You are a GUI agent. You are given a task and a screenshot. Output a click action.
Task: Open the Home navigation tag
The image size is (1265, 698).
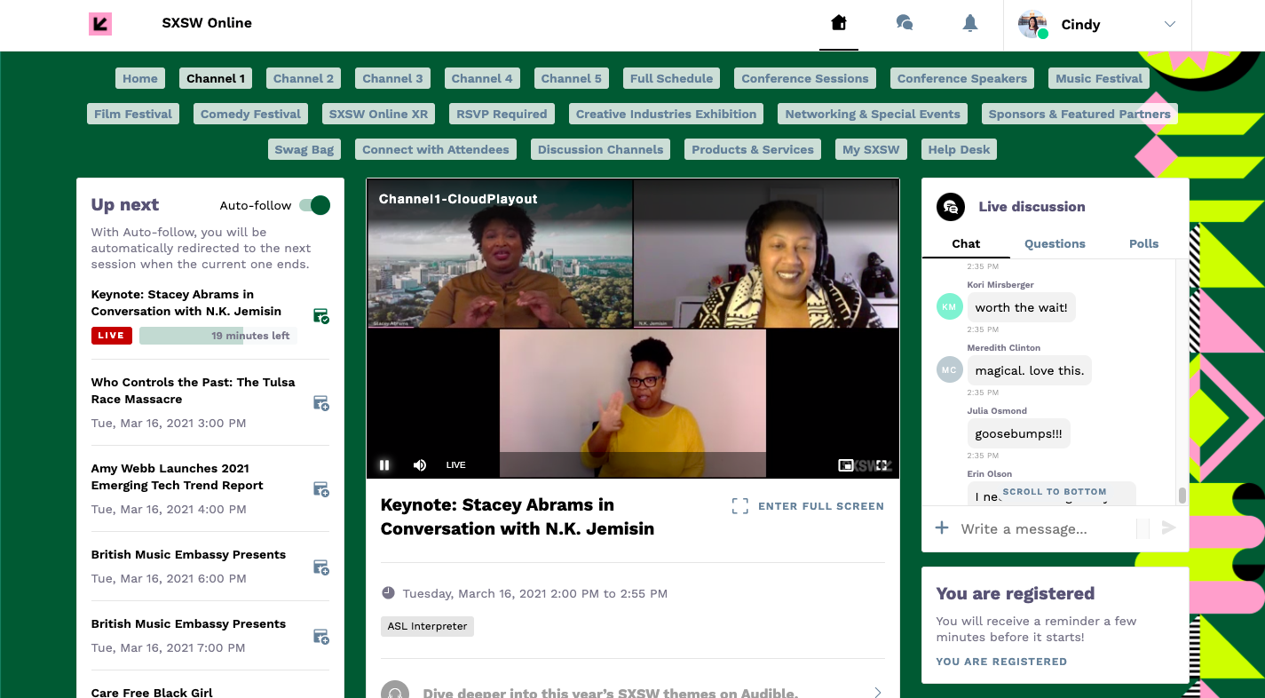tap(140, 78)
